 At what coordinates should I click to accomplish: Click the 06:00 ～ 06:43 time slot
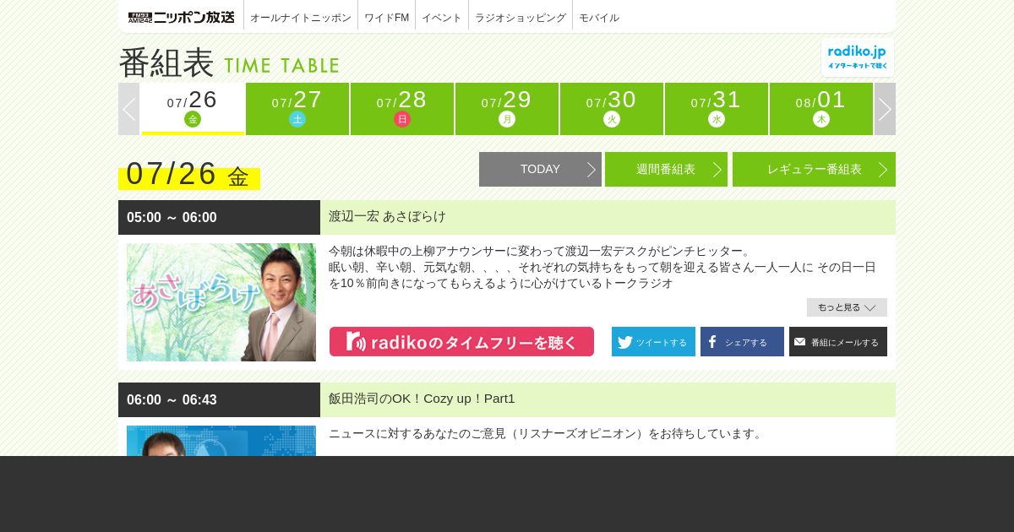[x=219, y=399]
